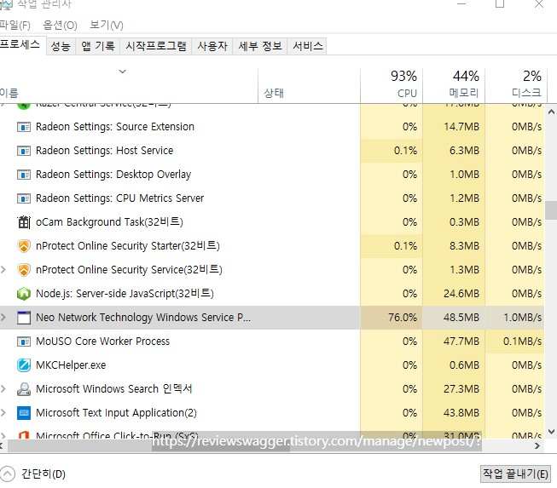Image resolution: width=557 pixels, height=488 pixels.
Task: Click the Radeon Settings: Desktop Overlay icon
Action: [x=24, y=175]
